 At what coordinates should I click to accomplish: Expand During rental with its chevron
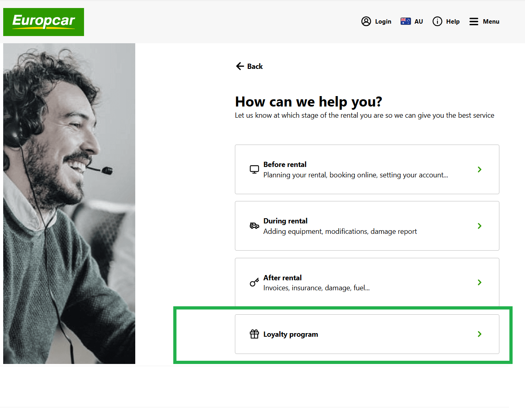coord(479,226)
